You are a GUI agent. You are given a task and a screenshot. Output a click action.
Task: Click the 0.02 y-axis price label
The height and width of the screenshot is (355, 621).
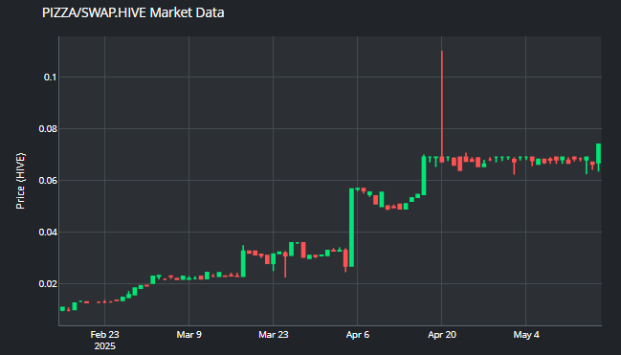pyautogui.click(x=48, y=284)
